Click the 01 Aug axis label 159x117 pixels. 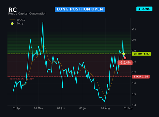[105, 108]
